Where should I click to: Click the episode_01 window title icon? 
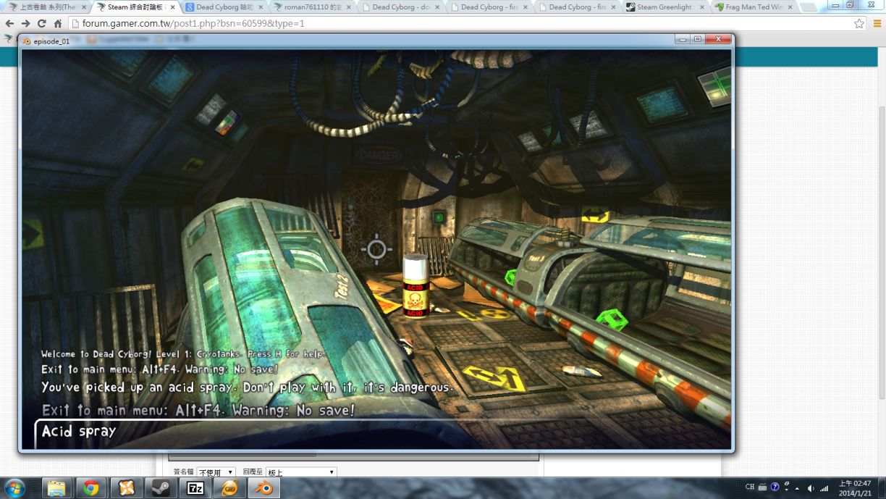[x=28, y=41]
